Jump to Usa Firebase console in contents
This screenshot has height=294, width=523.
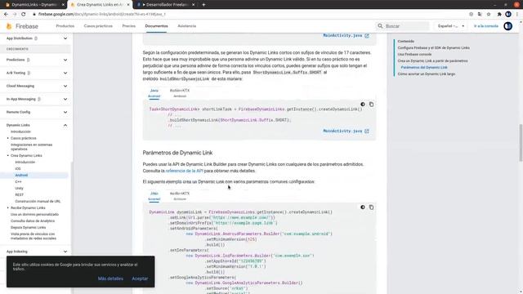point(414,55)
